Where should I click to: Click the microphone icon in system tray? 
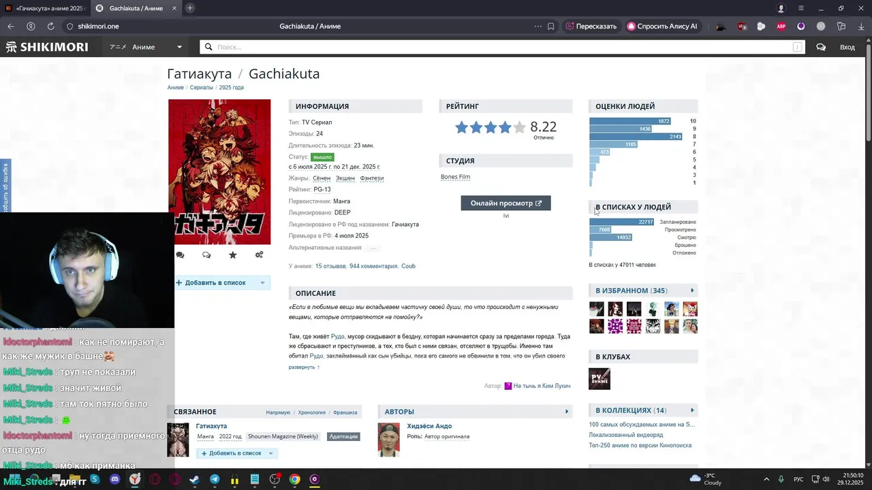click(x=781, y=479)
